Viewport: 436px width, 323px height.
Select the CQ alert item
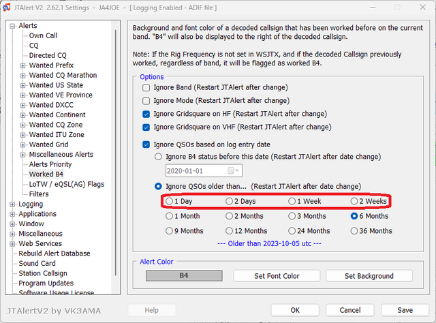(33, 46)
